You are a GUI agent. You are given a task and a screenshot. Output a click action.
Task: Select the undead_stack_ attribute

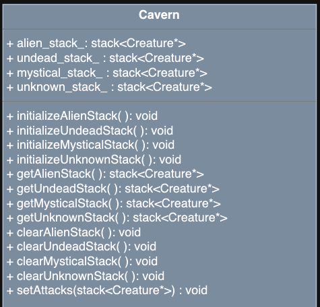[x=105, y=58]
